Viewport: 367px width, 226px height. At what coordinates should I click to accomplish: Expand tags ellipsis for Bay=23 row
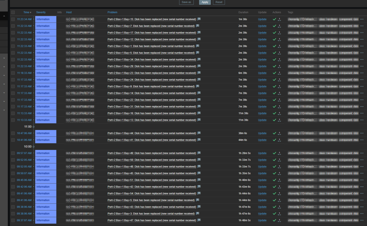coord(362,73)
